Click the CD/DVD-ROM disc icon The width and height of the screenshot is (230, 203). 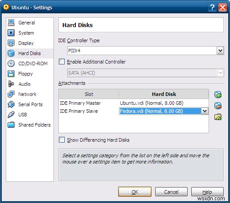11,64
